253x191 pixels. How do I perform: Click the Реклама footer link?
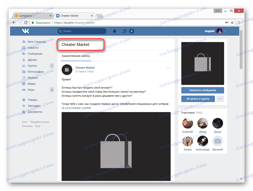pyautogui.click(x=27, y=126)
